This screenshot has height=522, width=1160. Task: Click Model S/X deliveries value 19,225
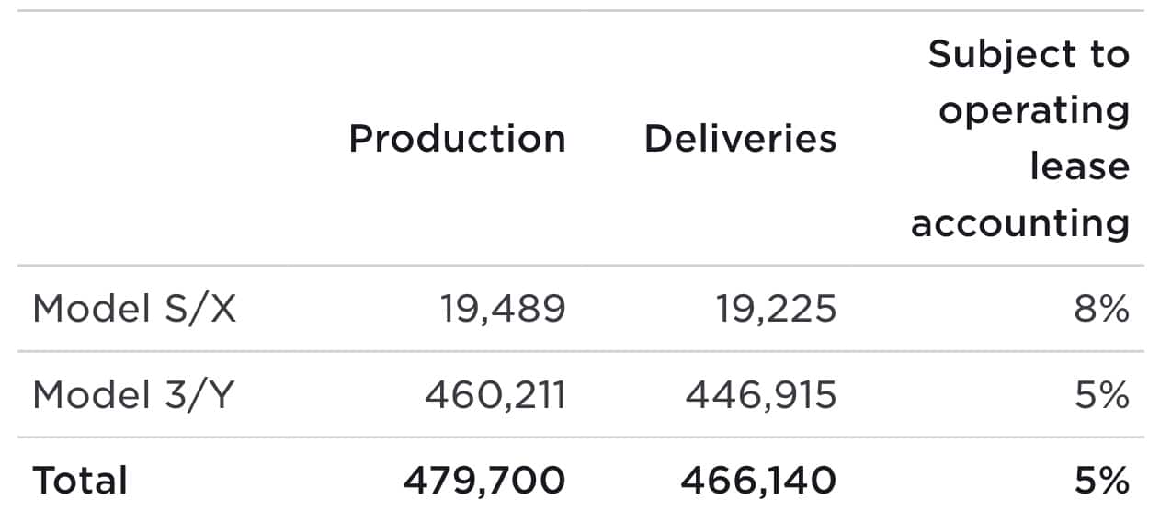tap(776, 310)
